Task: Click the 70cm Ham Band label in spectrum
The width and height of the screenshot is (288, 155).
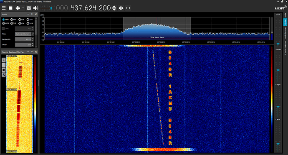Action: click(x=157, y=37)
